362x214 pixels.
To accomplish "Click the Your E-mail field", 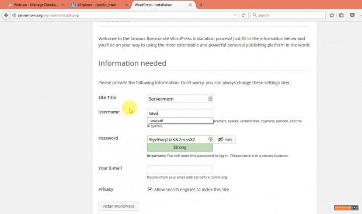I will pyautogui.click(x=180, y=169).
